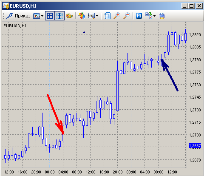
Task: Click the chart type icon
Action: coord(37,16)
